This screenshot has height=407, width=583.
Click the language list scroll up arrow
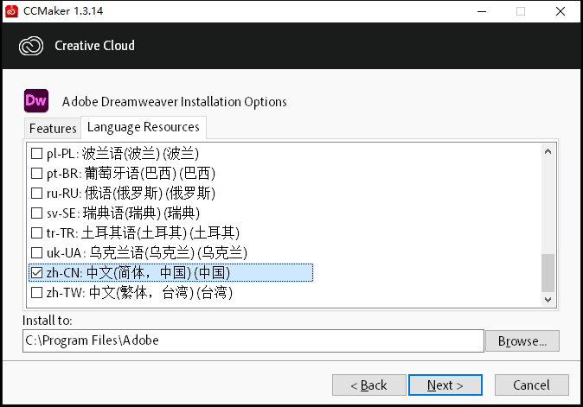[548, 151]
